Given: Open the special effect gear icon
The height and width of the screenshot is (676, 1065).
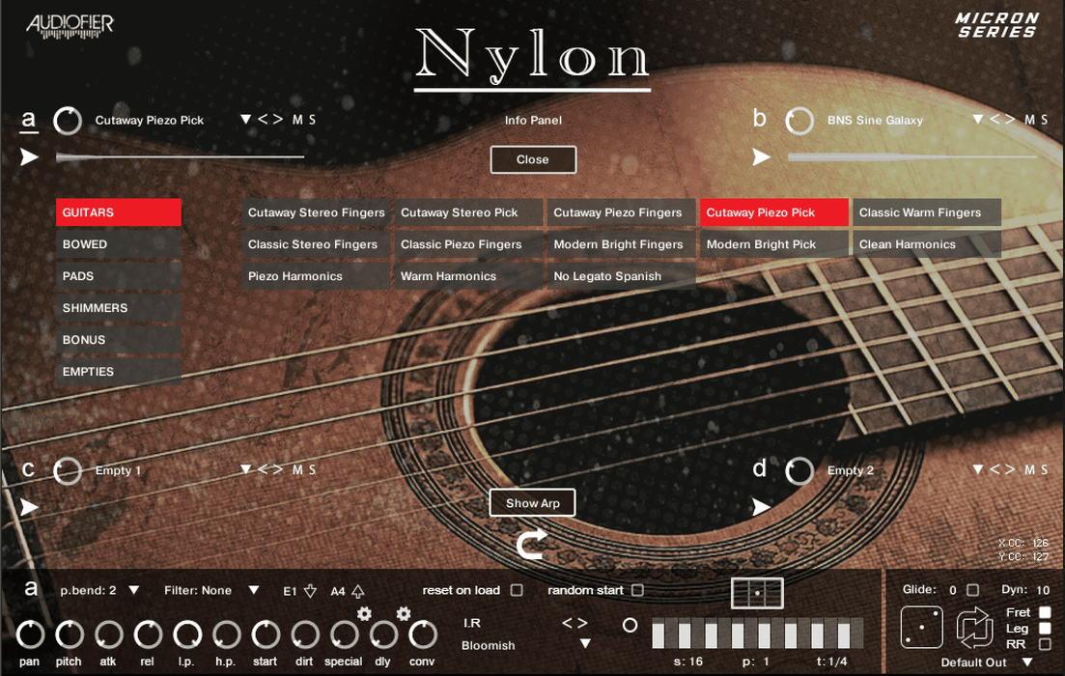Looking at the screenshot, I should click(x=364, y=613).
